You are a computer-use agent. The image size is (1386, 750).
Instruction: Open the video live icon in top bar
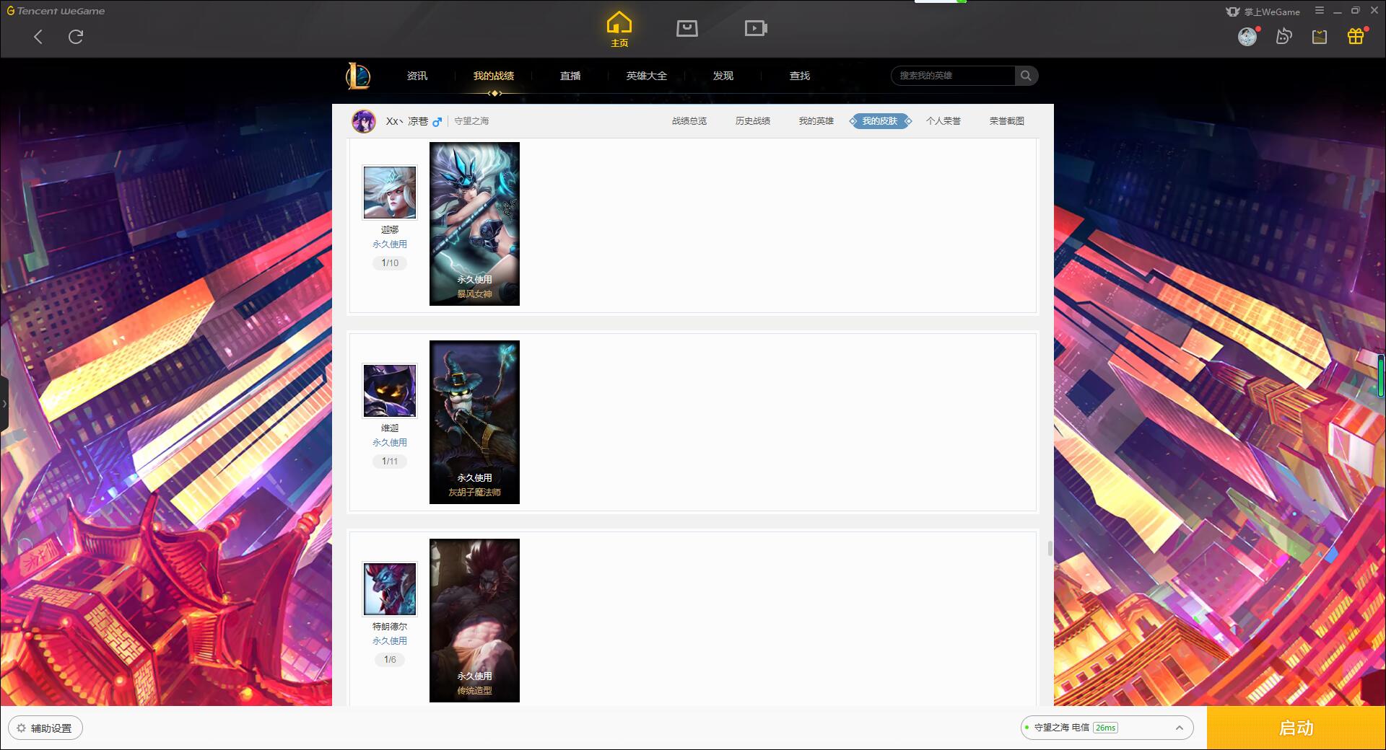[x=756, y=28]
